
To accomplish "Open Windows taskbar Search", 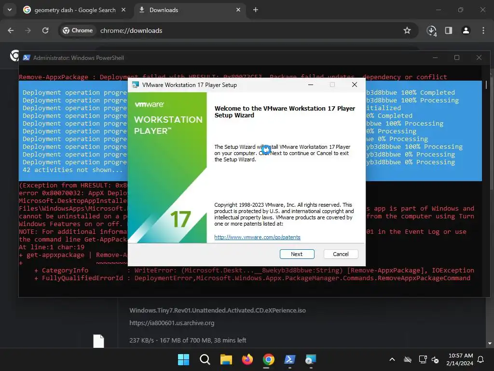I will click(205, 359).
